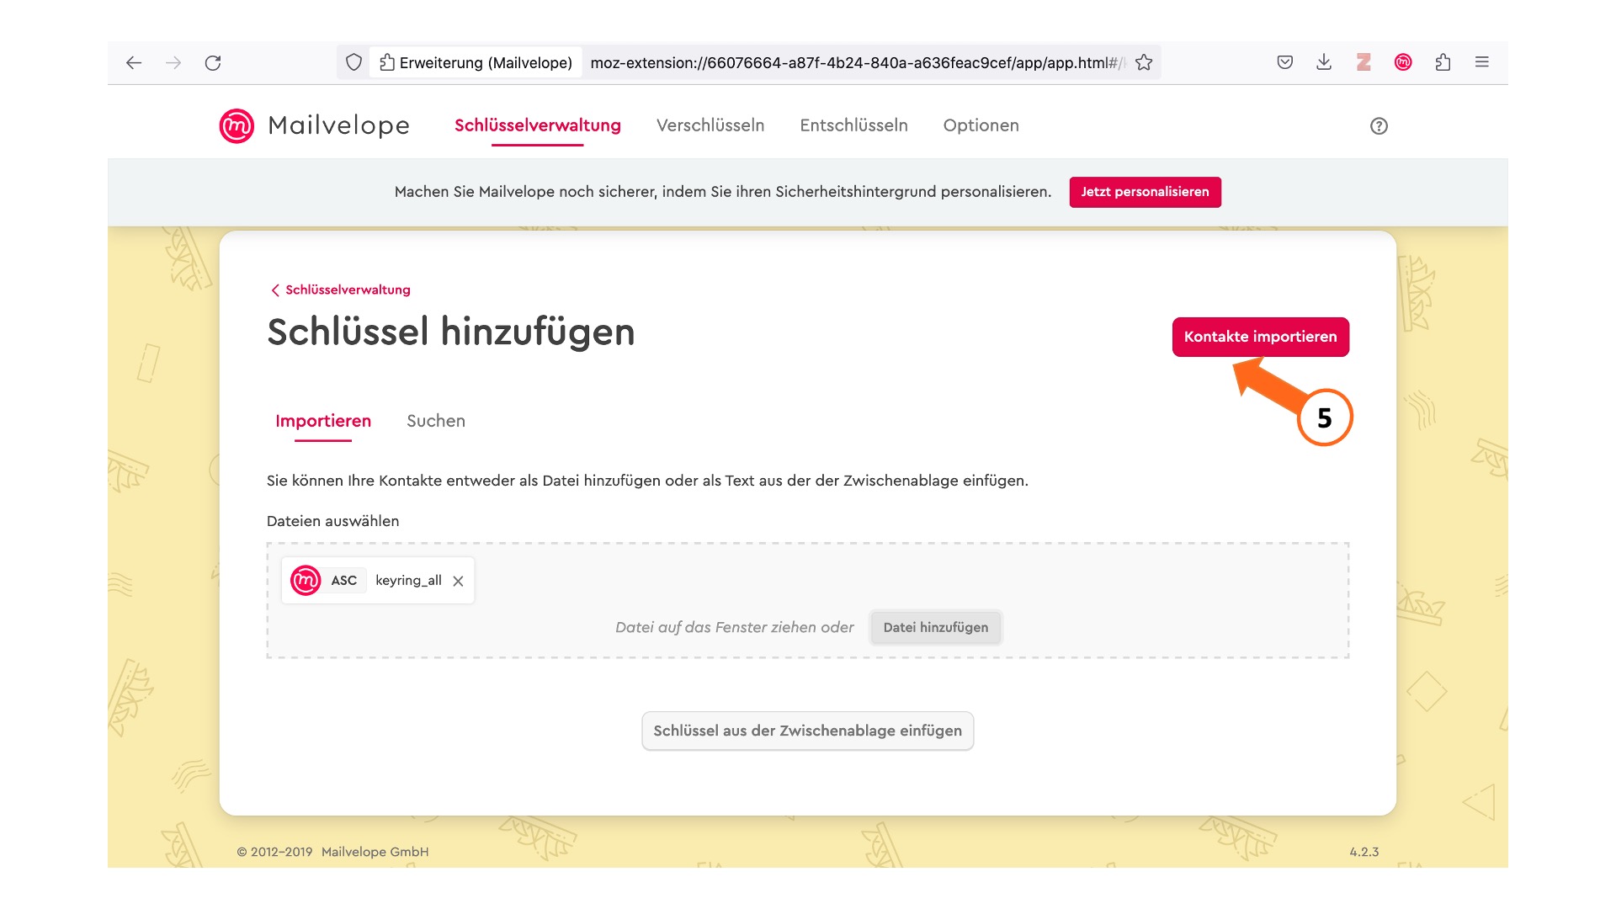Click Schlüssel aus der Zwischenablage einfügen
This screenshot has height=909, width=1616.
point(807,731)
